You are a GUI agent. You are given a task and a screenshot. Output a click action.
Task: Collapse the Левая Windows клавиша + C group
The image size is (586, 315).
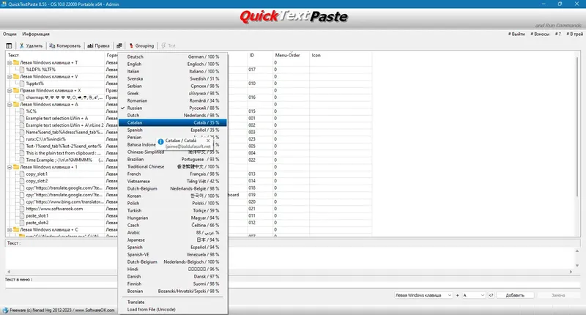pos(10,230)
